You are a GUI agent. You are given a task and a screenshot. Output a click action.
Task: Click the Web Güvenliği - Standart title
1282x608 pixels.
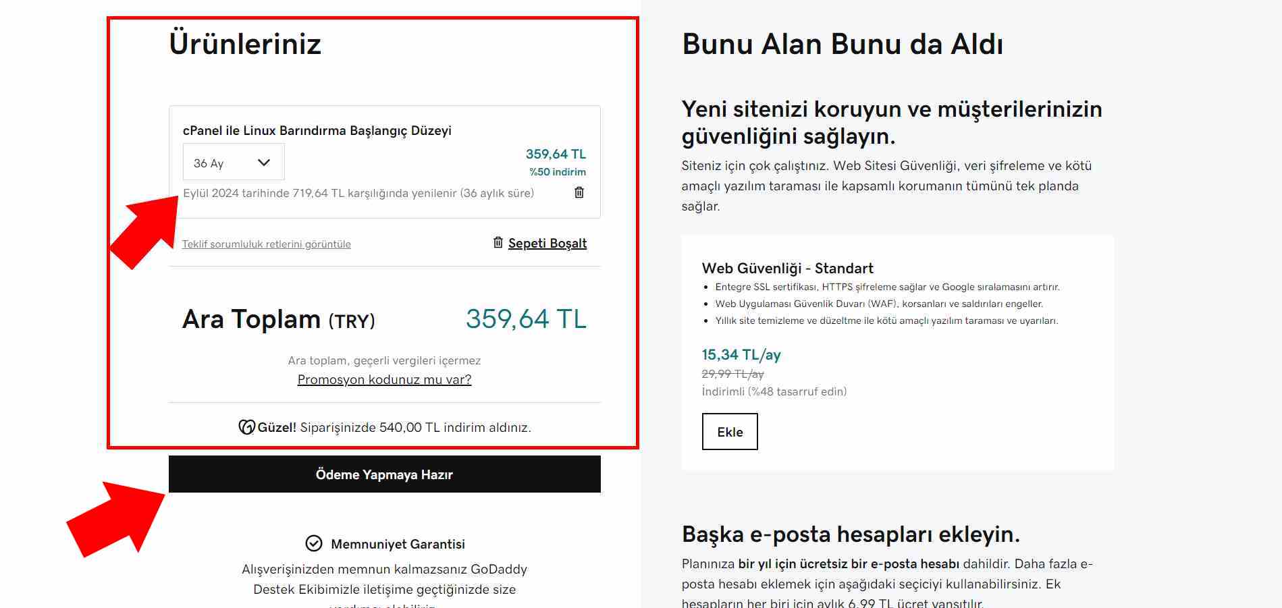[787, 268]
